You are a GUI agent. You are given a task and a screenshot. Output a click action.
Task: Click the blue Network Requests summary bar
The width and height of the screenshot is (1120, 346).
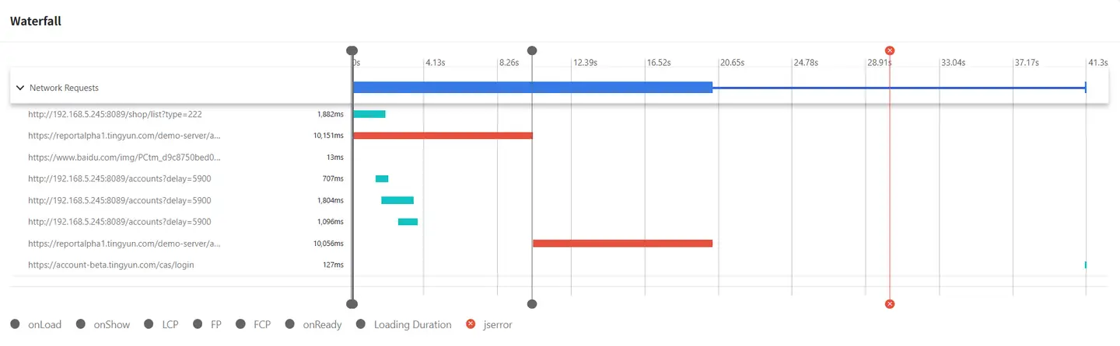coord(533,88)
